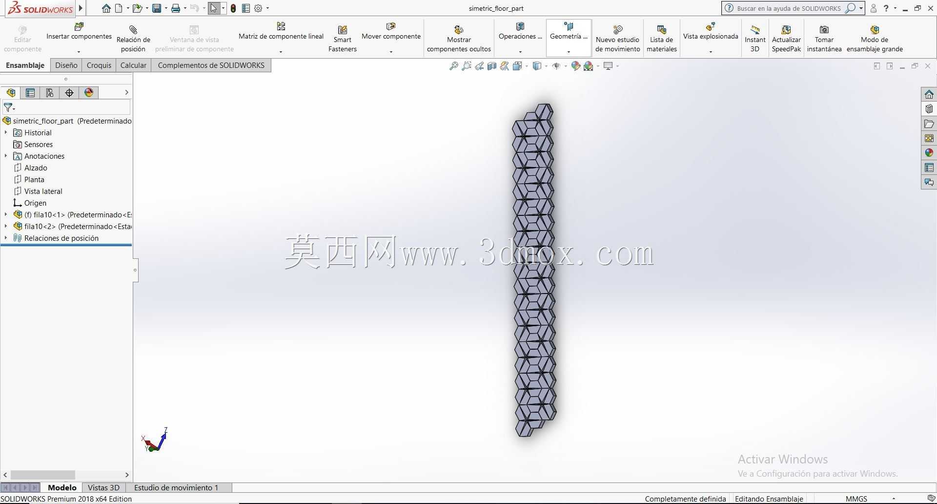
Task: Select the FeatureManager design tree tab
Action: pyautogui.click(x=11, y=93)
